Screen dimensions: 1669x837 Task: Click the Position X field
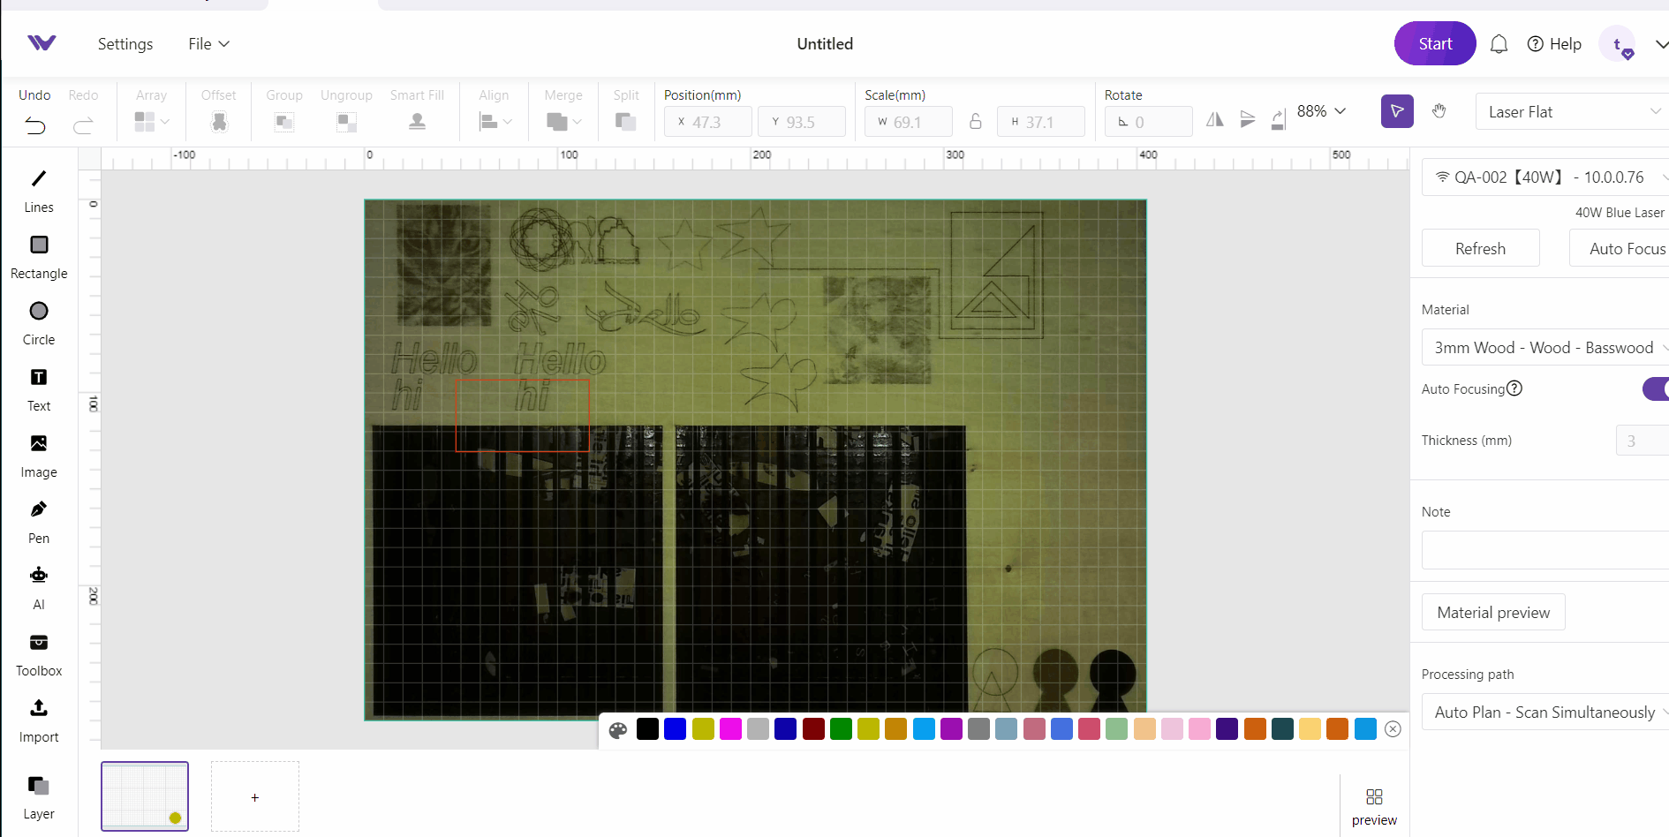708,122
